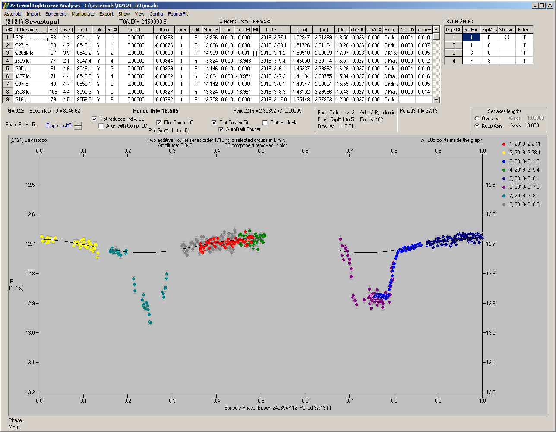Click the 2019- 3- 6.1 date cell
This screenshot has height=432, width=556.
275,69
